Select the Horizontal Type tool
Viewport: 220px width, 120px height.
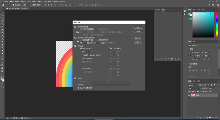[2, 59]
